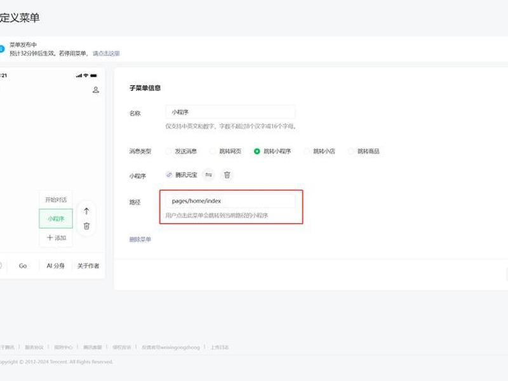The height and width of the screenshot is (381, 508).
Task: Click the 腾讯元宝 mini program name
Action: 186,175
